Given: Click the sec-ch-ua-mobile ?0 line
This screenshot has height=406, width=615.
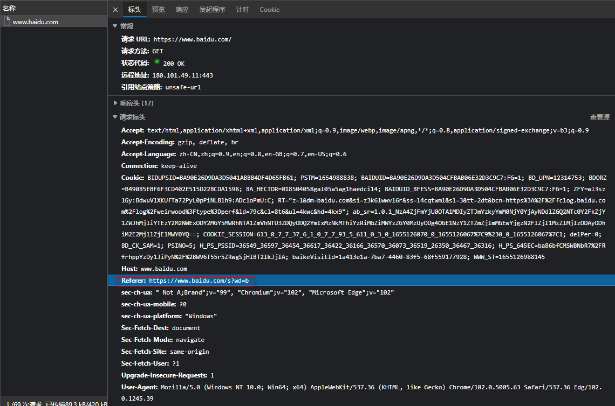Looking at the screenshot, I should (154, 304).
